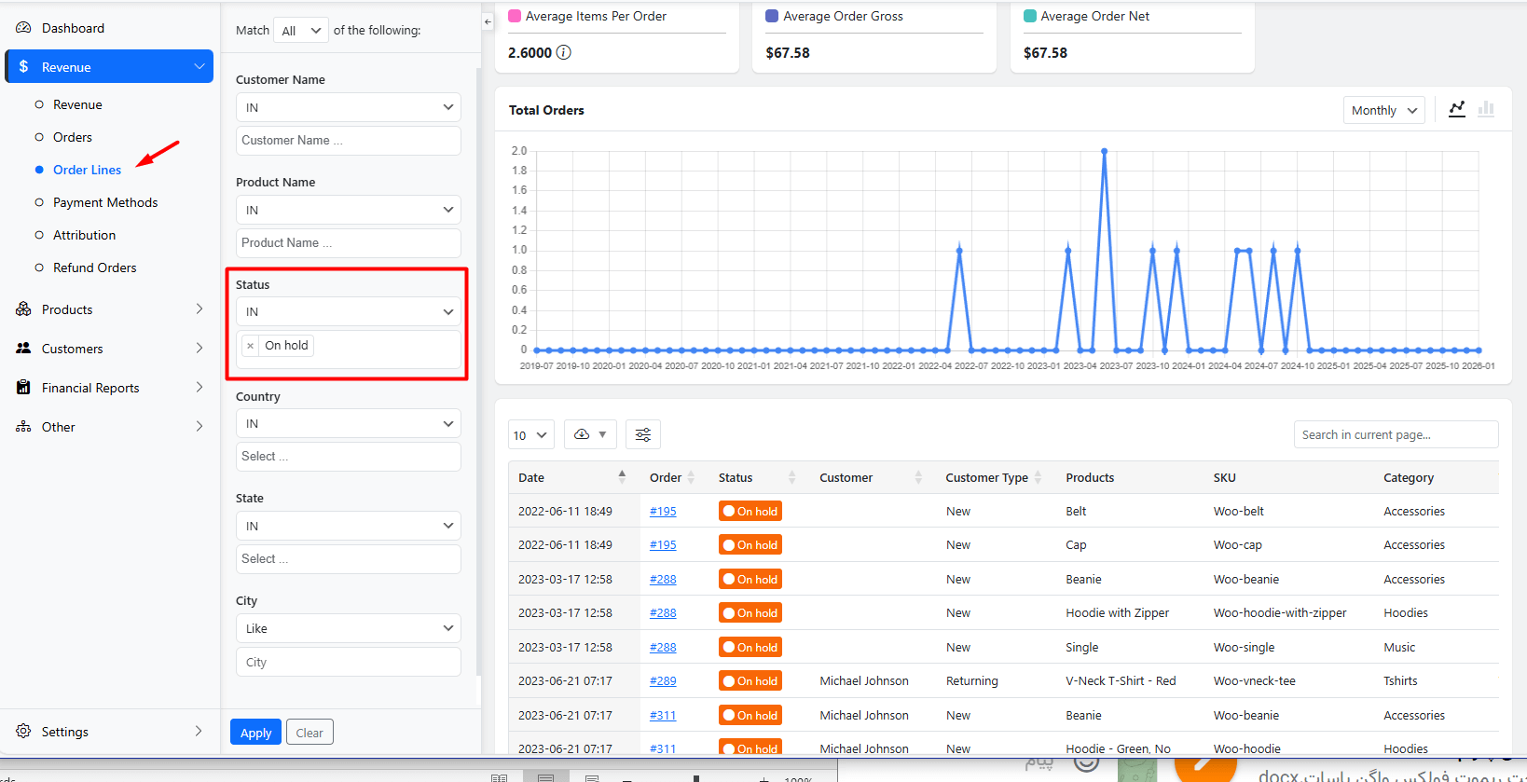The image size is (1527, 782).
Task: Click info icon beside 2.6000 value
Action: 564,52
